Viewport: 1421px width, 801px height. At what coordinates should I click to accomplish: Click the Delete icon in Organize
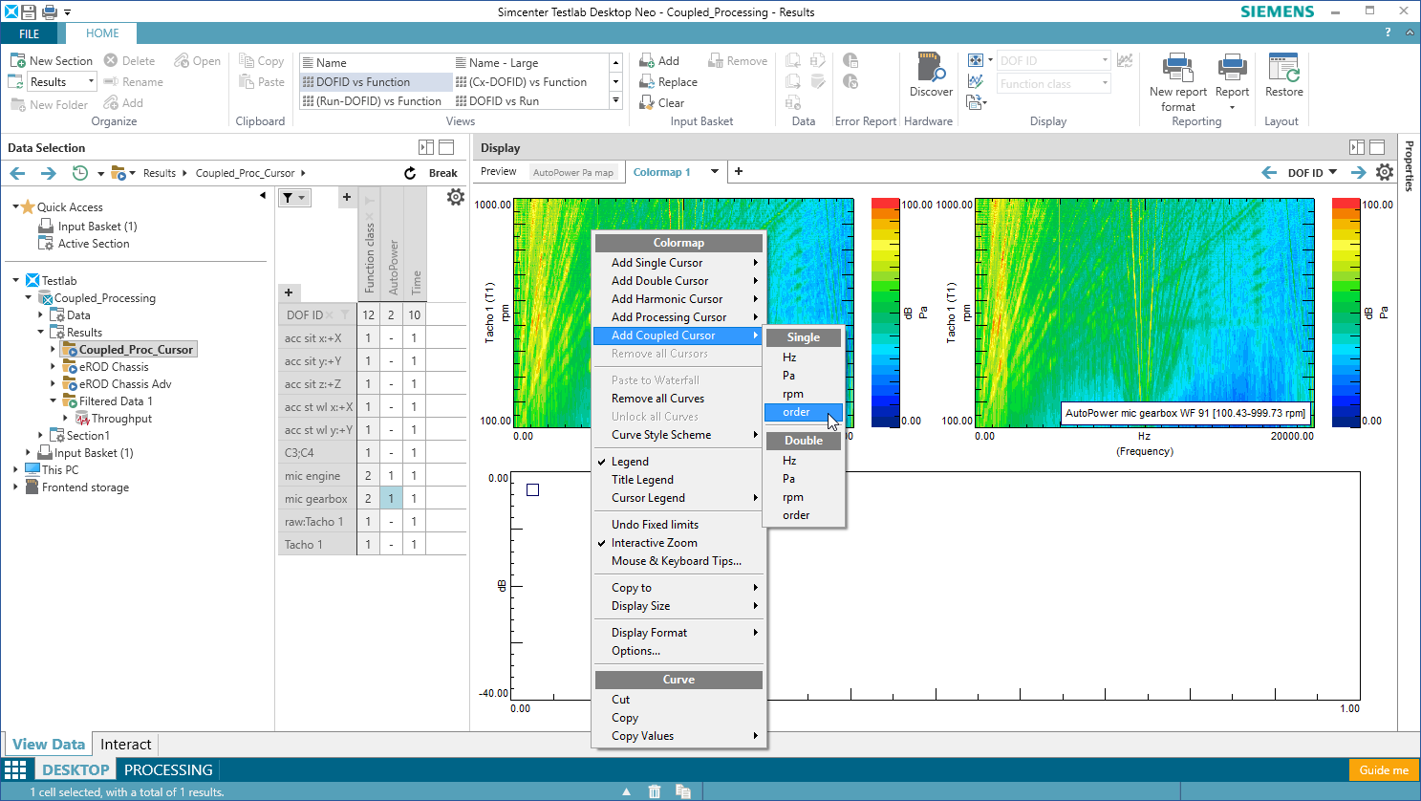pos(111,60)
